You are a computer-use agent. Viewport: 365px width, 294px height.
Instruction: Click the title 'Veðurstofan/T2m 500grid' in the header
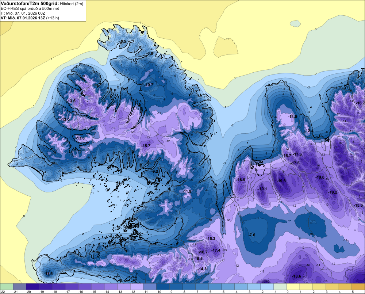pyautogui.click(x=30, y=4)
